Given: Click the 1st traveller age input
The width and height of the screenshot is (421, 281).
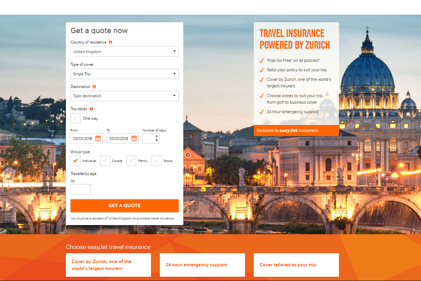Looking at the screenshot, I should 81,189.
